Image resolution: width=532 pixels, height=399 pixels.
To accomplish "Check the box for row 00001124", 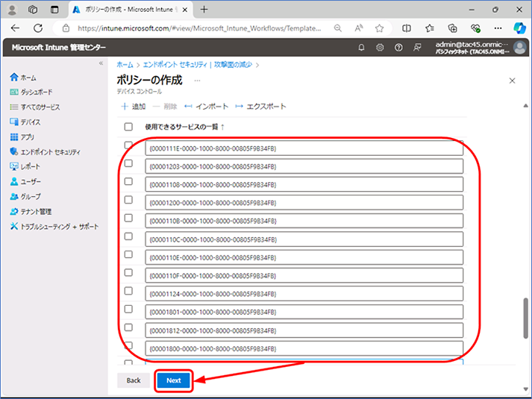I will point(128,291).
